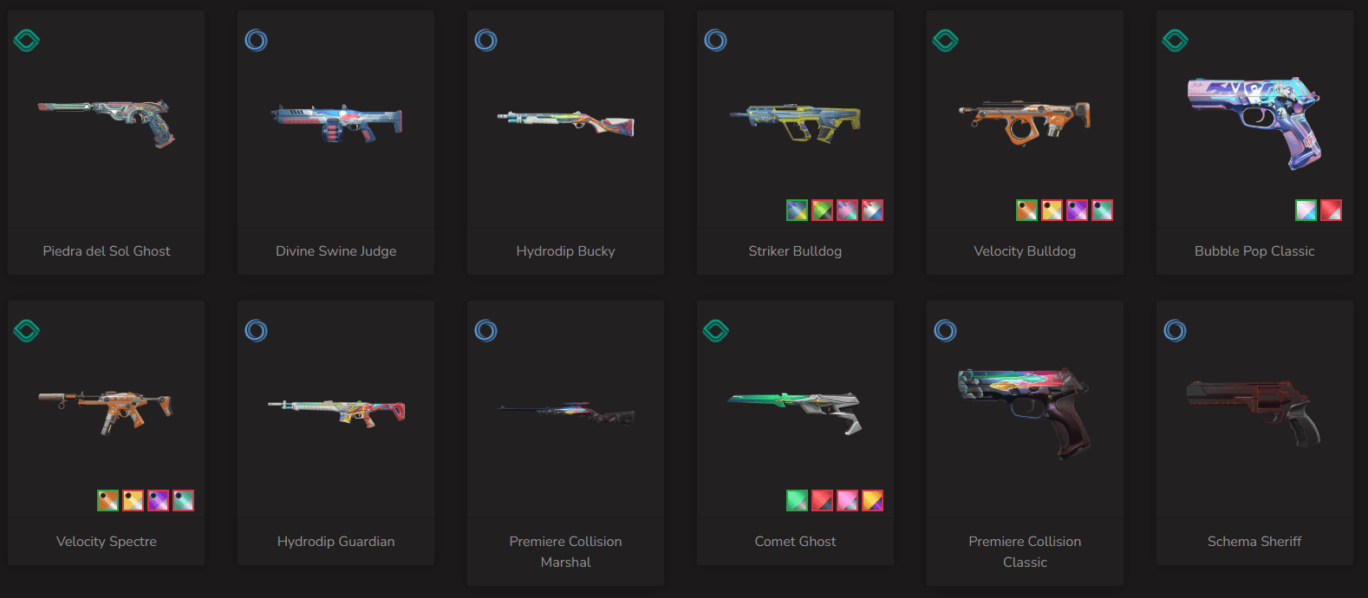Image resolution: width=1368 pixels, height=598 pixels.
Task: Click the blue tier icon on Premiere Collision Marshal
Action: click(485, 330)
